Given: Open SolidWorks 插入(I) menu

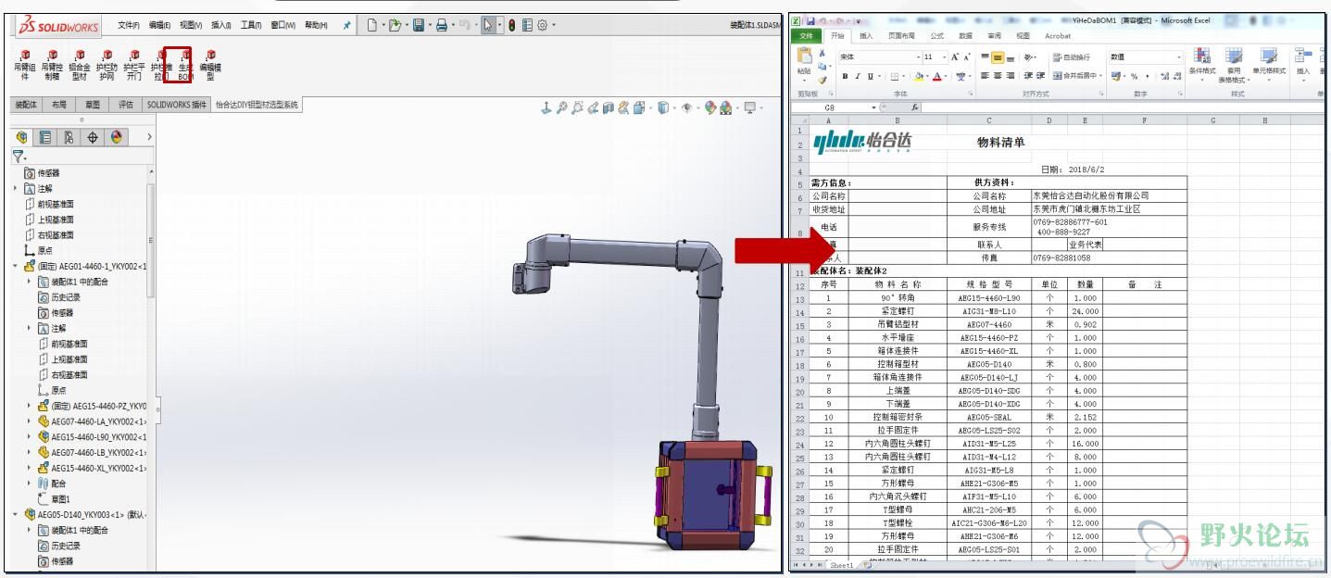Looking at the screenshot, I should pos(220,25).
